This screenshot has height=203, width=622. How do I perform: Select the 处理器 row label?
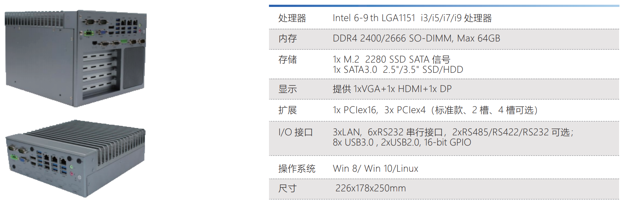pos(292,18)
